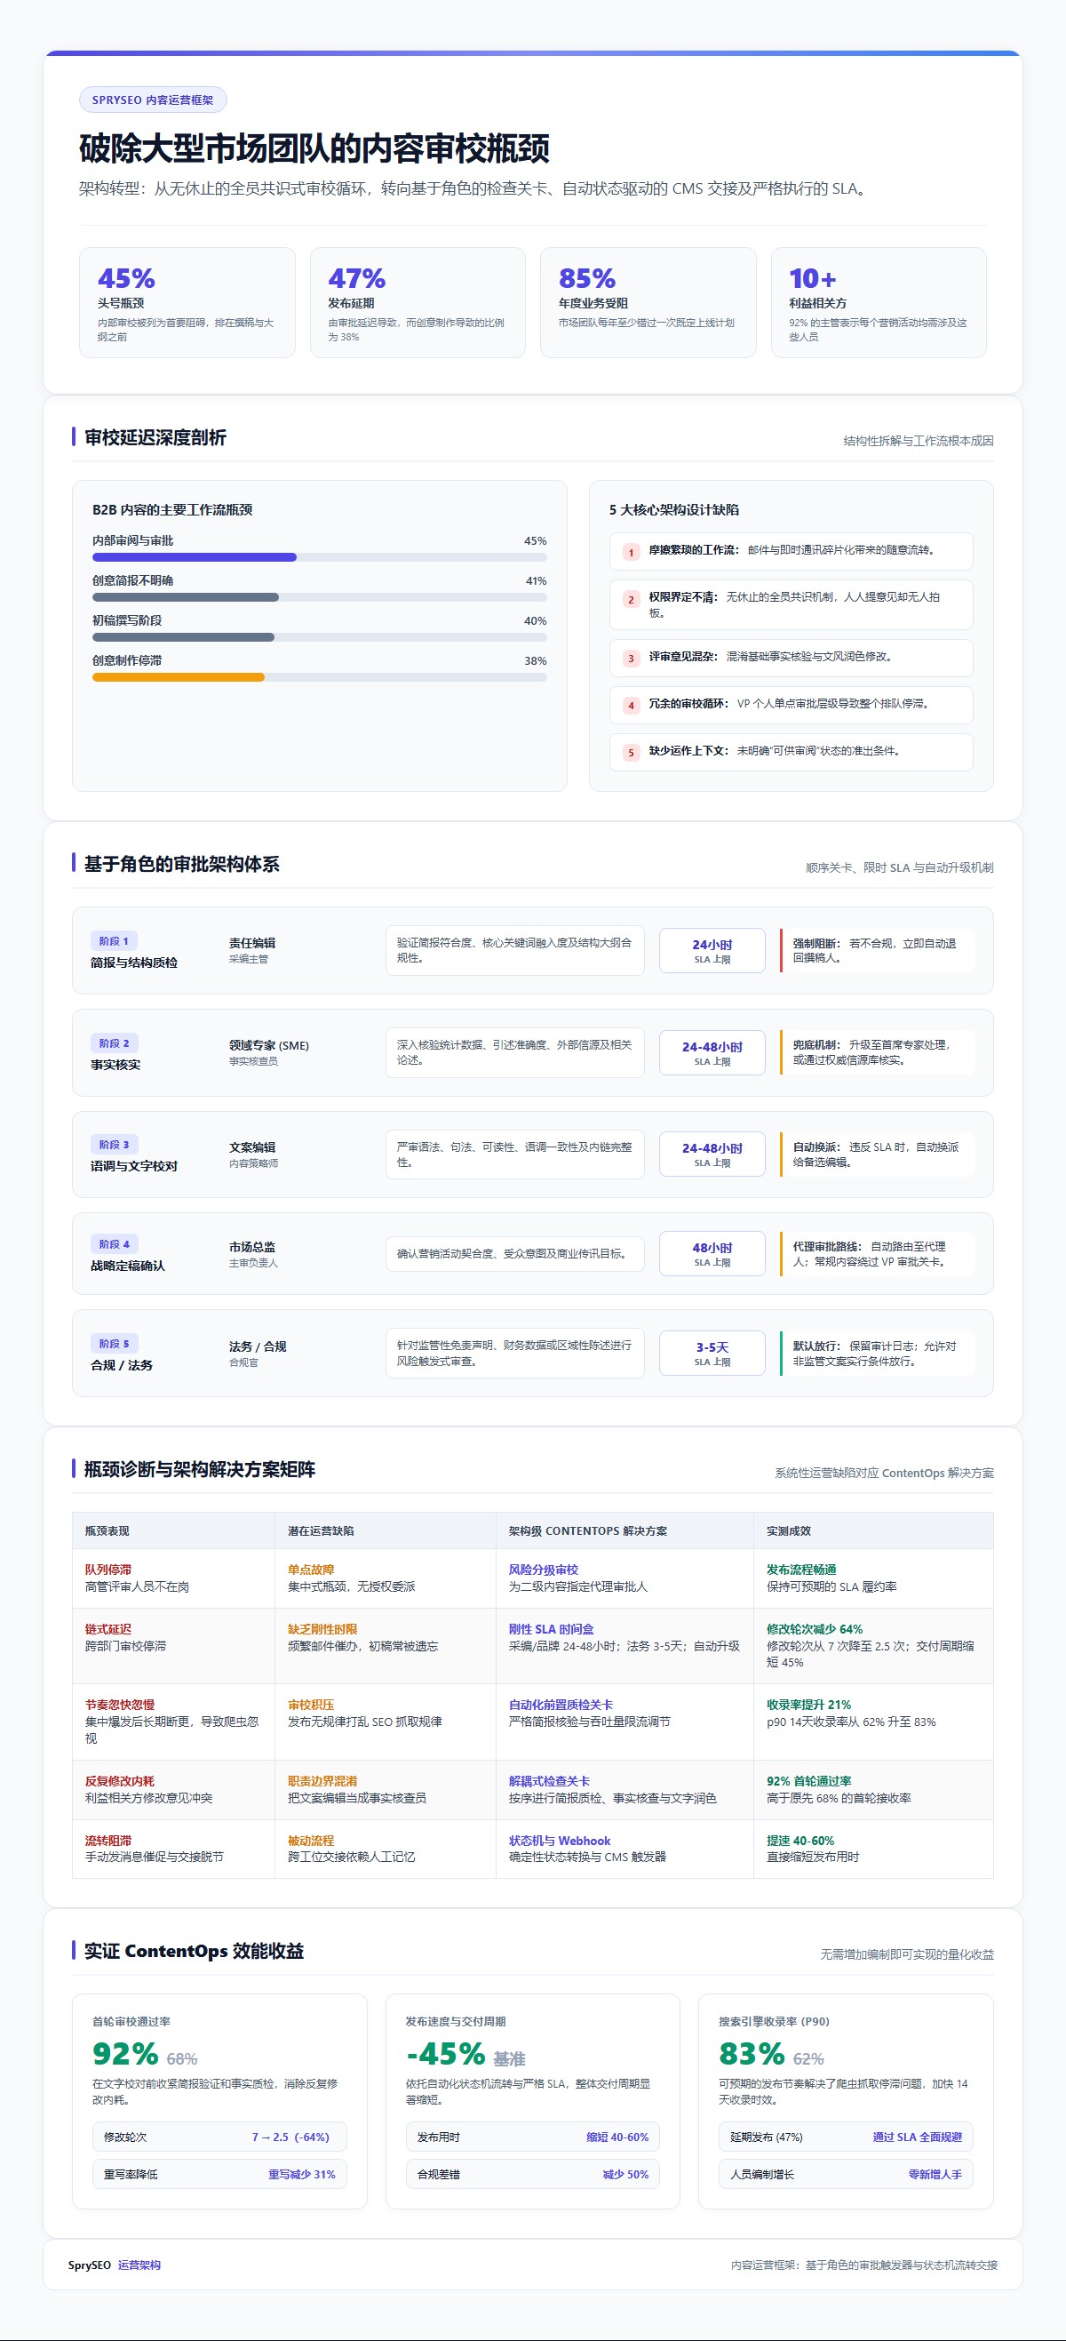1066x2341 pixels.
Task: Click the 阶段 4 badge
Action: coord(114,1244)
